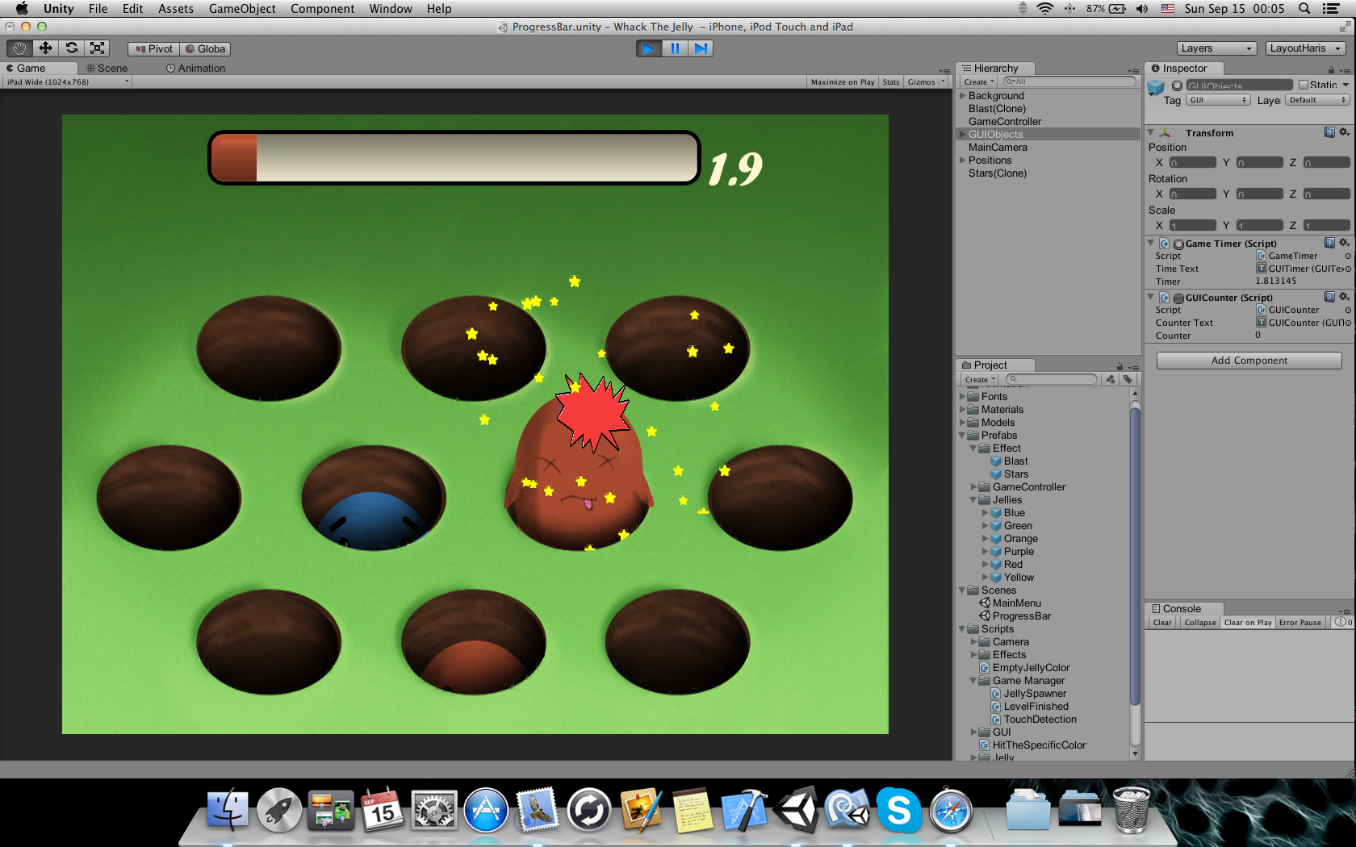Select the Move tool in toolbar
Screen dimensions: 1356x847
45,48
